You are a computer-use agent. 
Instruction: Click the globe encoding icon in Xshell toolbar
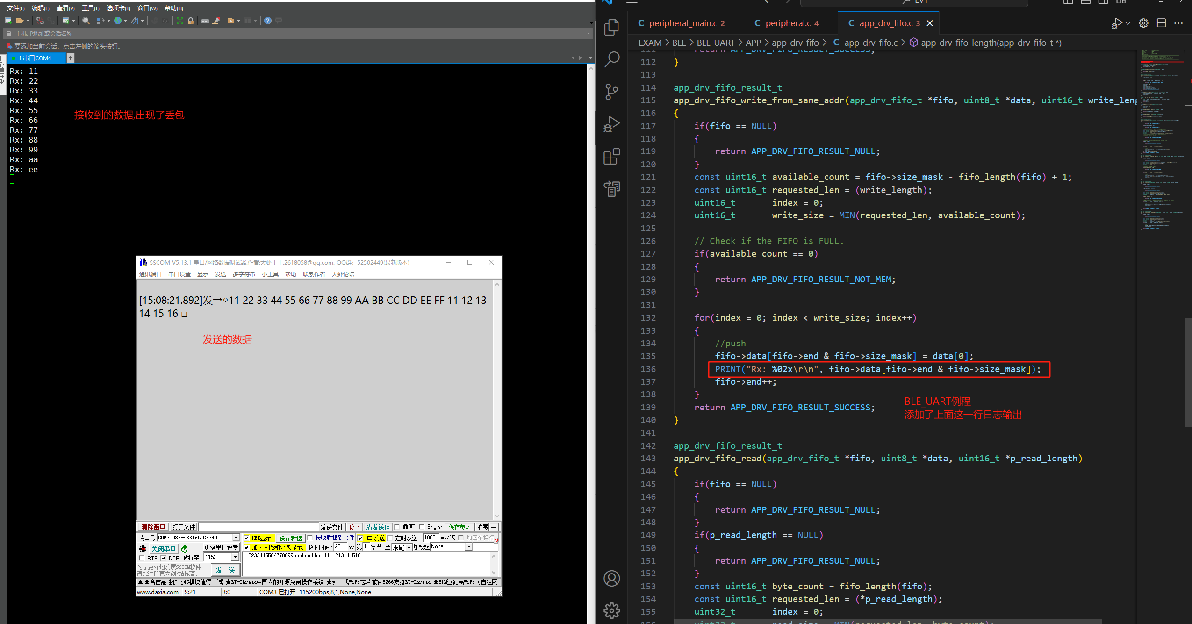click(118, 21)
